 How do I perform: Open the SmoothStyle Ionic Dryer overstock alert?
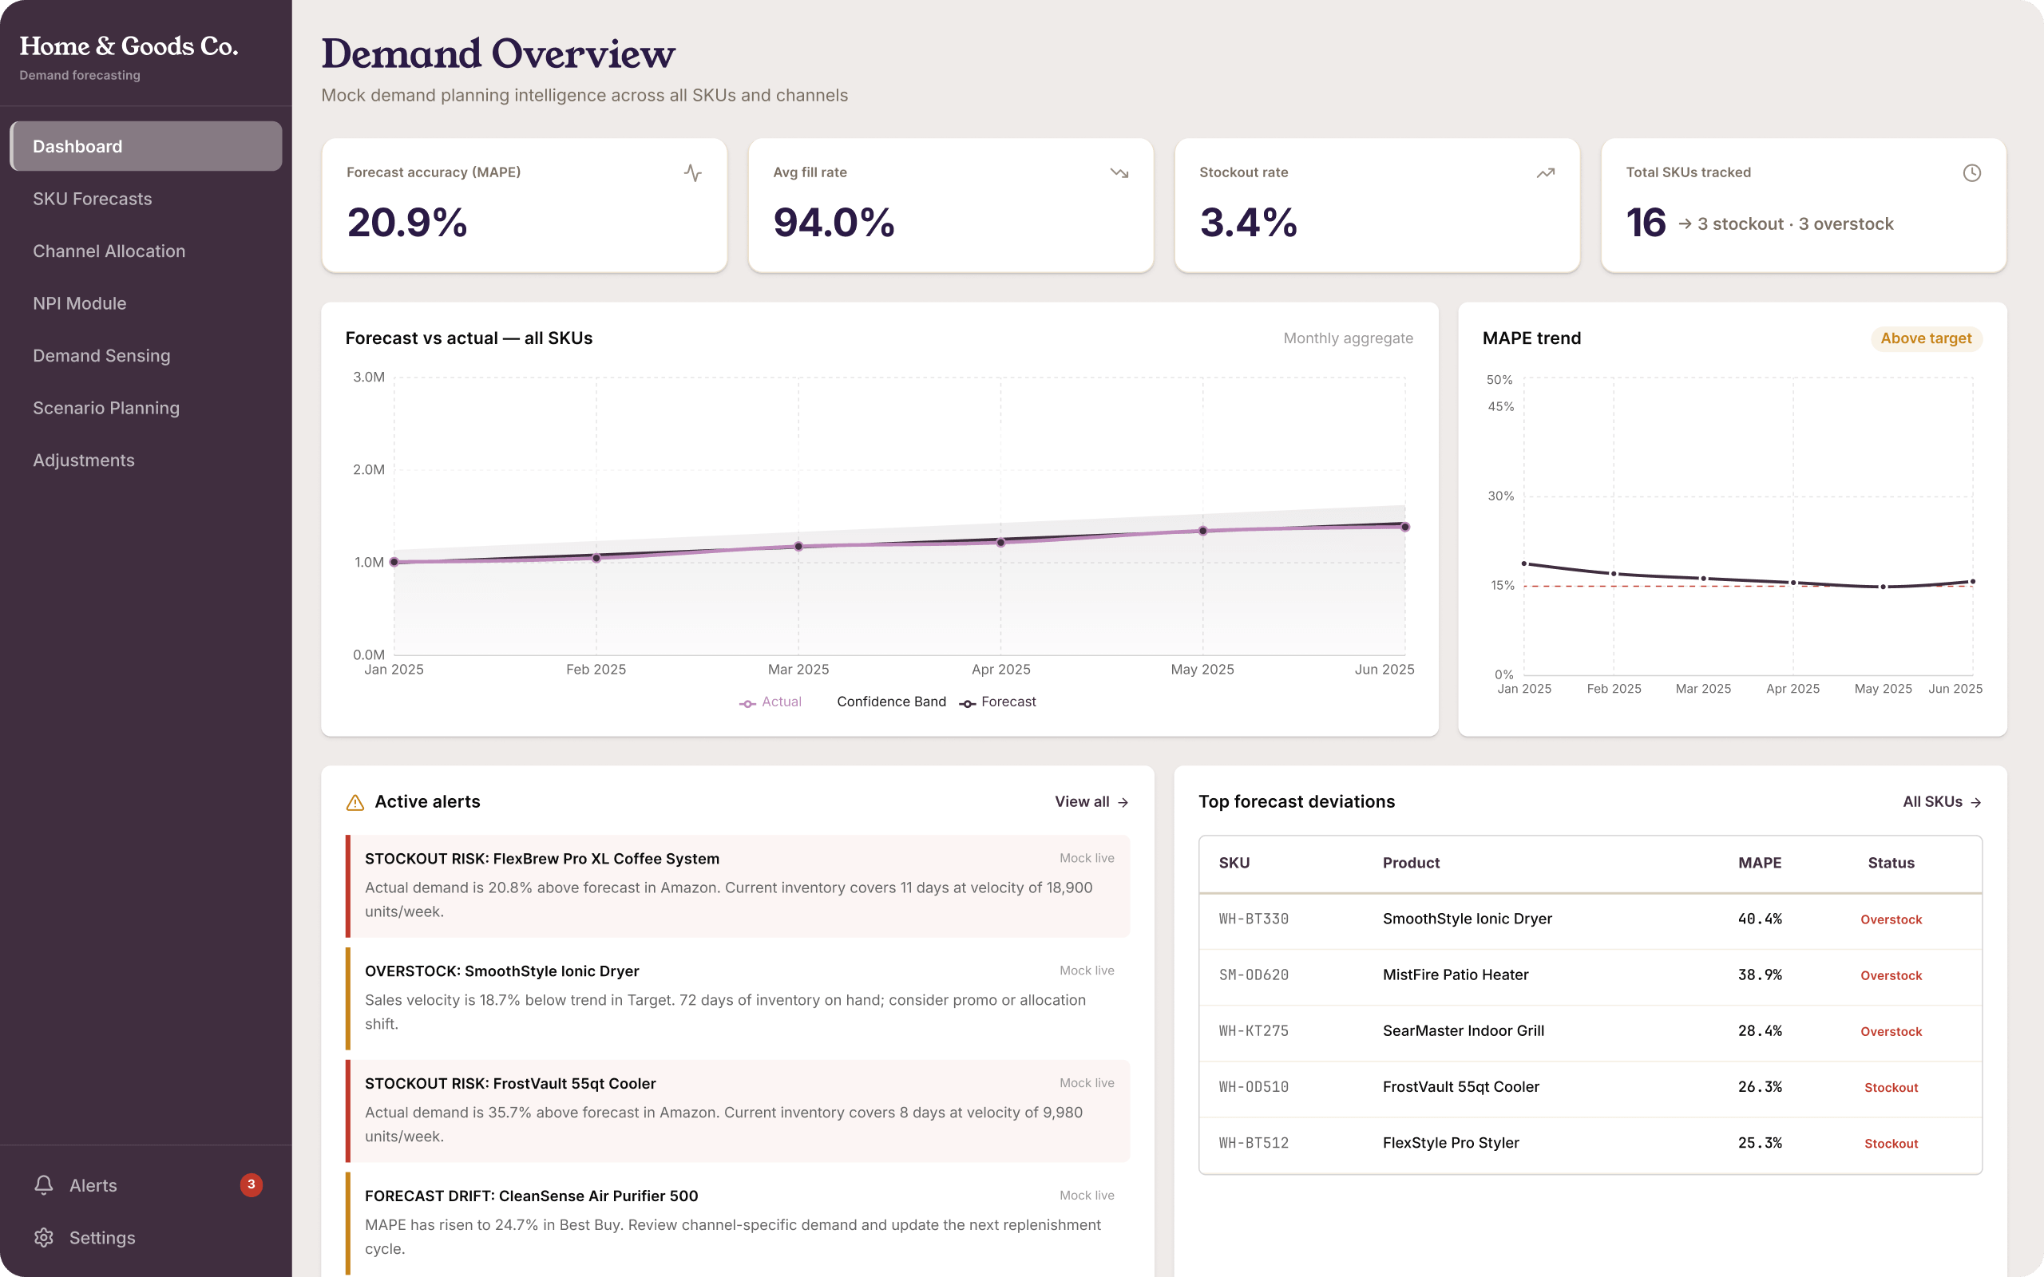[x=738, y=998]
